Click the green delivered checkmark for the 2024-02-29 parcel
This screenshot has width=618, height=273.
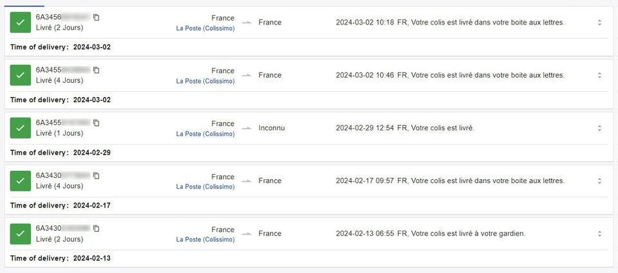(x=21, y=128)
